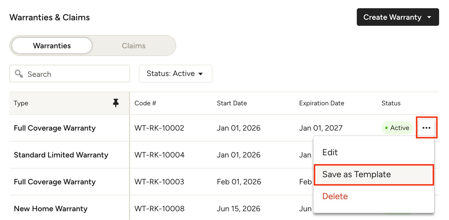
Task: Click the Expiration Date column header
Action: coord(321,103)
